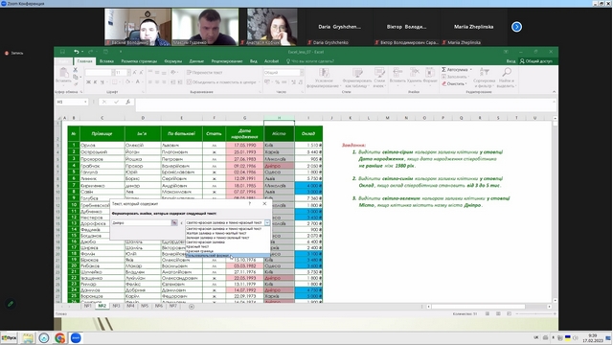Toggle italic К formatting

(x=95, y=82)
